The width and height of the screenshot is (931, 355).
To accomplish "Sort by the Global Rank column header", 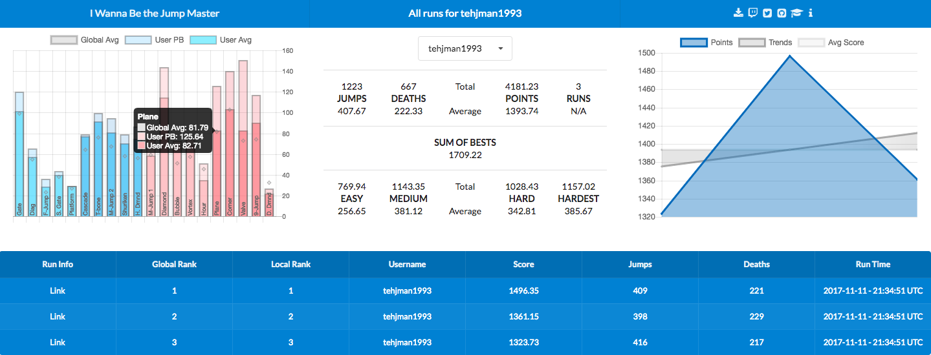I will click(x=174, y=264).
